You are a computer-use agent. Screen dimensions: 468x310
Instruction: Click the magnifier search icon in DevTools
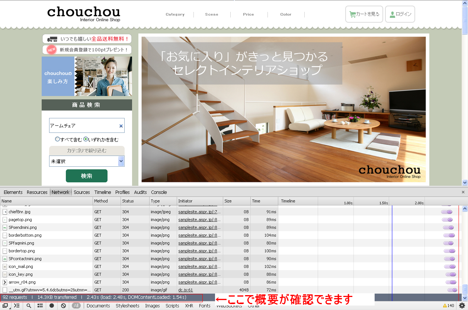(x=29, y=306)
